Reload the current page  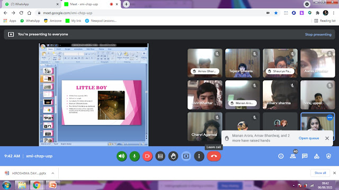click(21, 13)
